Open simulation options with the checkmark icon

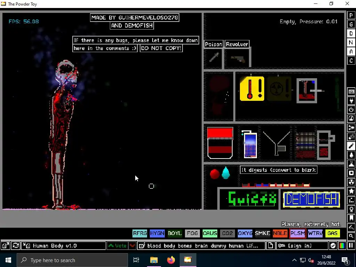[333, 246]
